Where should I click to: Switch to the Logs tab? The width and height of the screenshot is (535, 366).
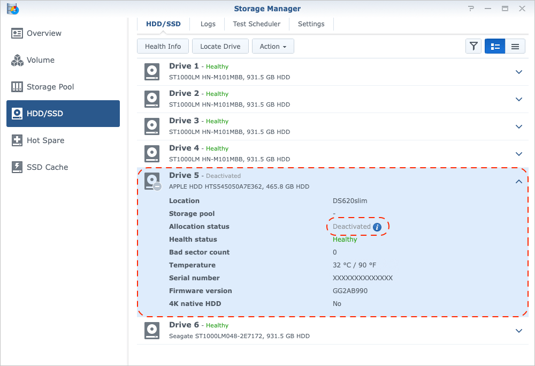click(208, 24)
